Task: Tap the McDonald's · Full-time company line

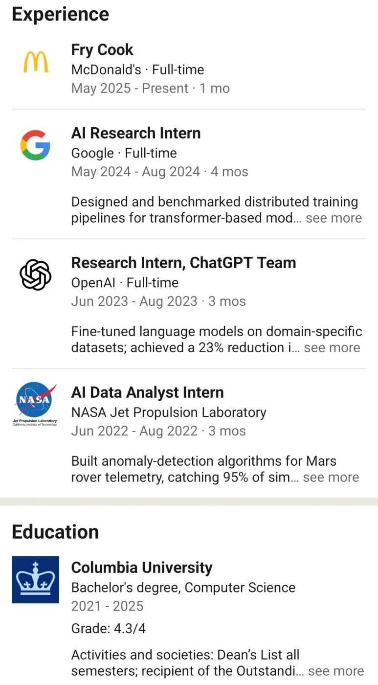Action: [x=137, y=70]
